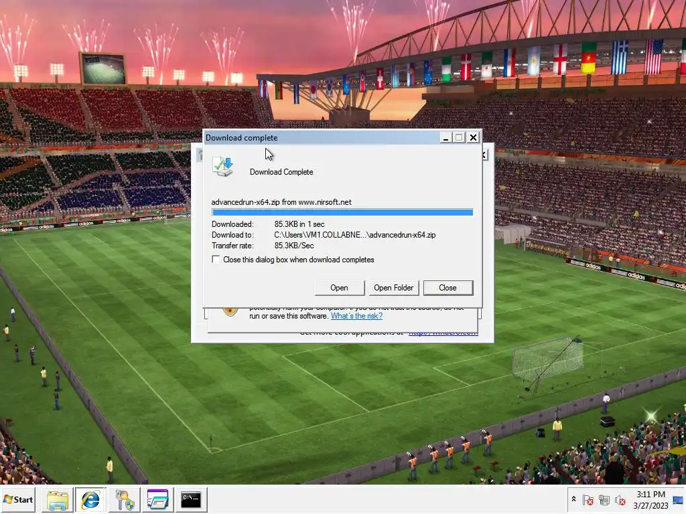Click the X close button in the title bar
The image size is (686, 514).
pos(473,138)
